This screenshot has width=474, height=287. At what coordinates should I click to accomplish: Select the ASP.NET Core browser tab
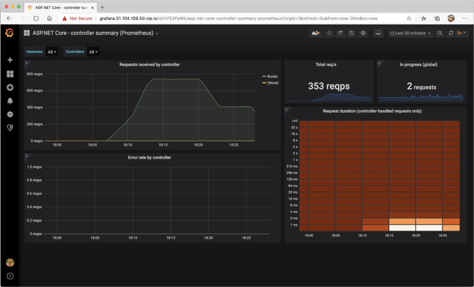[61, 7]
